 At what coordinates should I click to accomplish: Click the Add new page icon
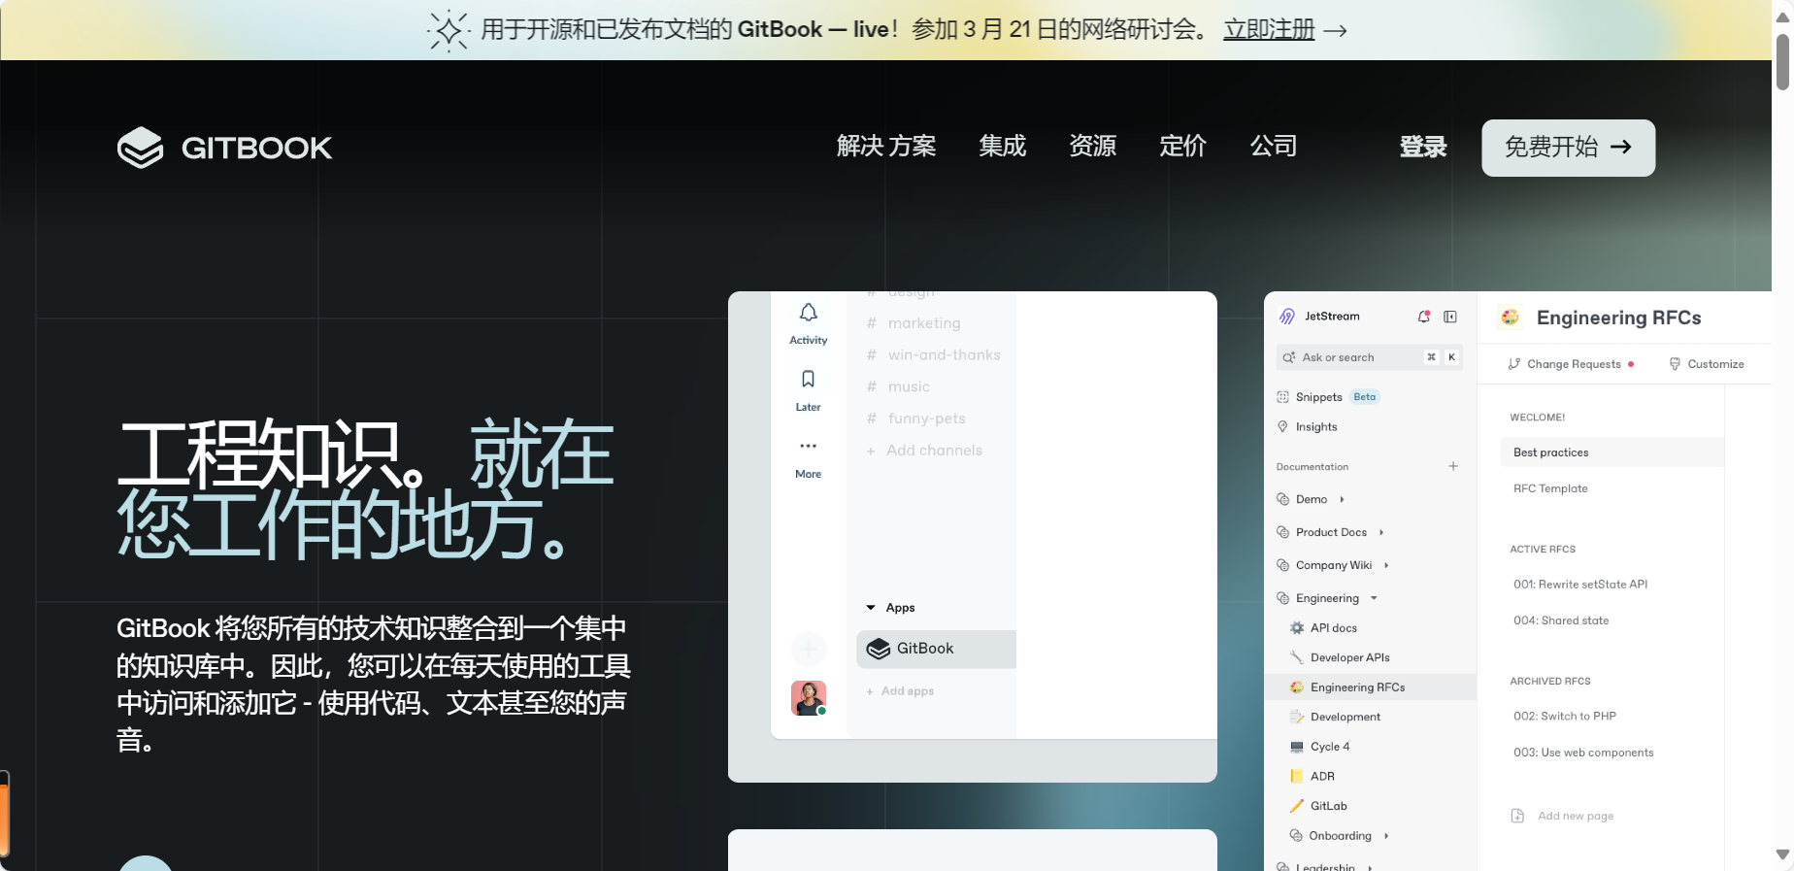(1517, 816)
